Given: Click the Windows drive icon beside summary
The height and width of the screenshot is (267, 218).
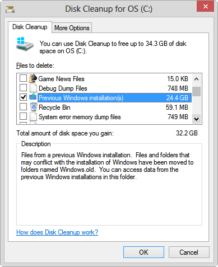Looking at the screenshot, I should 25,44.
